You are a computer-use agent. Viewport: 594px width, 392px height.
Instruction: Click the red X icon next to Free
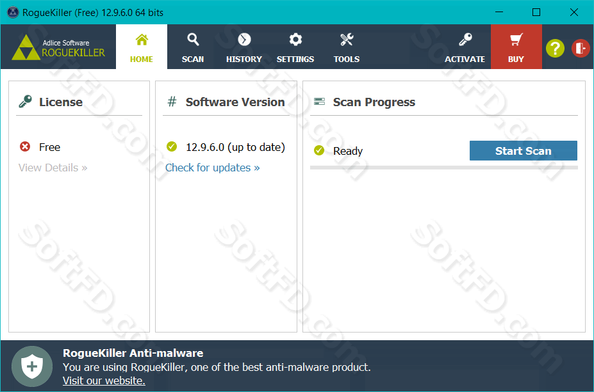25,146
